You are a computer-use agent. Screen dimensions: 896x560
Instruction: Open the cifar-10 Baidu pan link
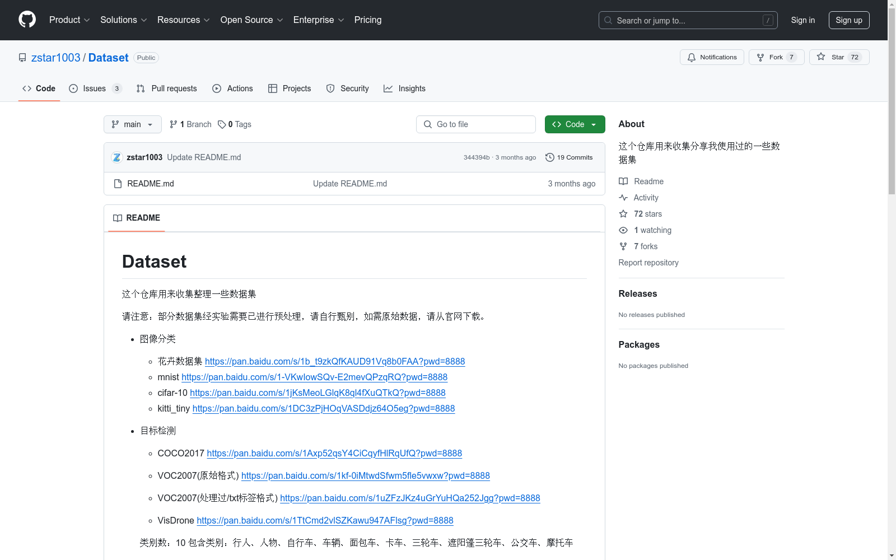pos(318,393)
